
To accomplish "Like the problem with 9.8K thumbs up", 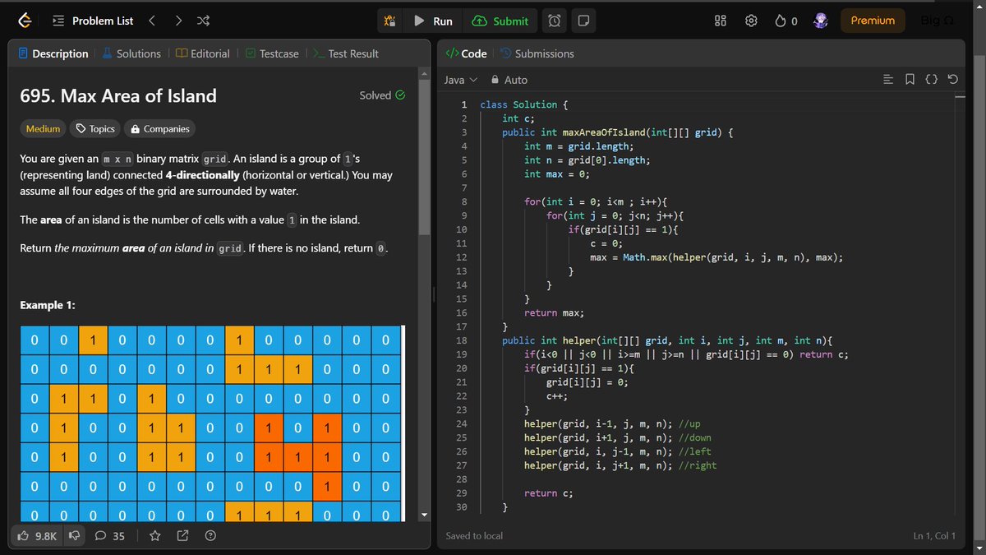I will point(38,536).
